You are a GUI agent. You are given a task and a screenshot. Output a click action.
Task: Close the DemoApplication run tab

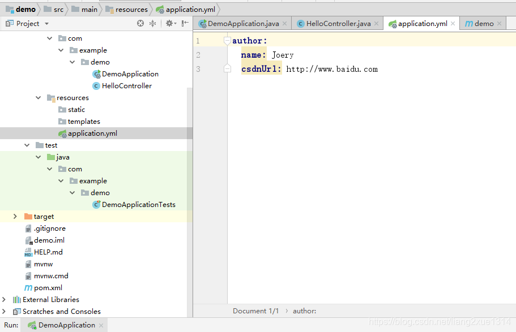[x=101, y=325]
